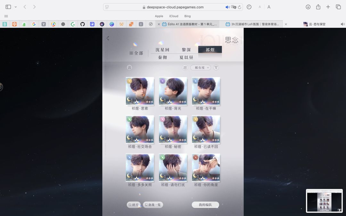Reload the current page
346x216 pixels.
click(239, 7)
